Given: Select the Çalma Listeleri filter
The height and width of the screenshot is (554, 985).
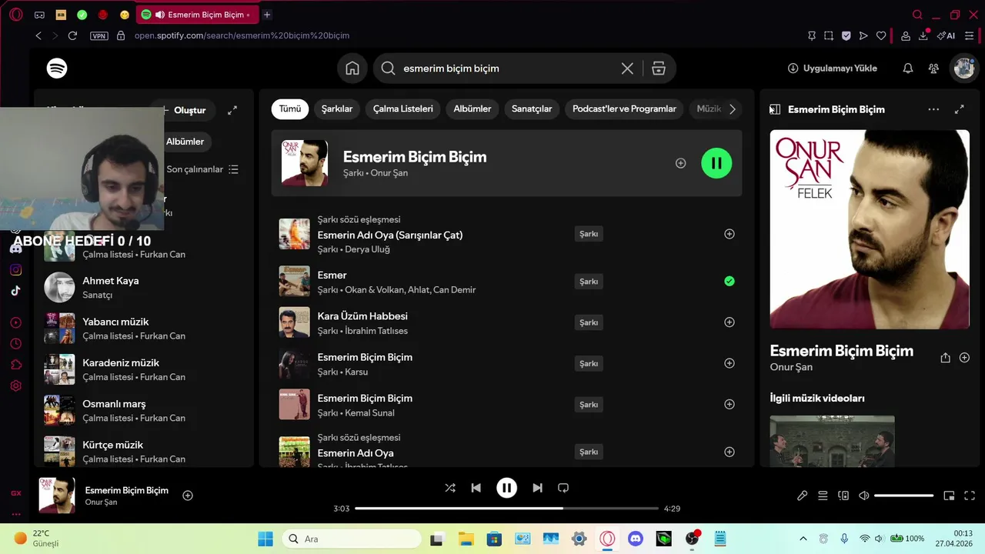Looking at the screenshot, I should pos(403,109).
